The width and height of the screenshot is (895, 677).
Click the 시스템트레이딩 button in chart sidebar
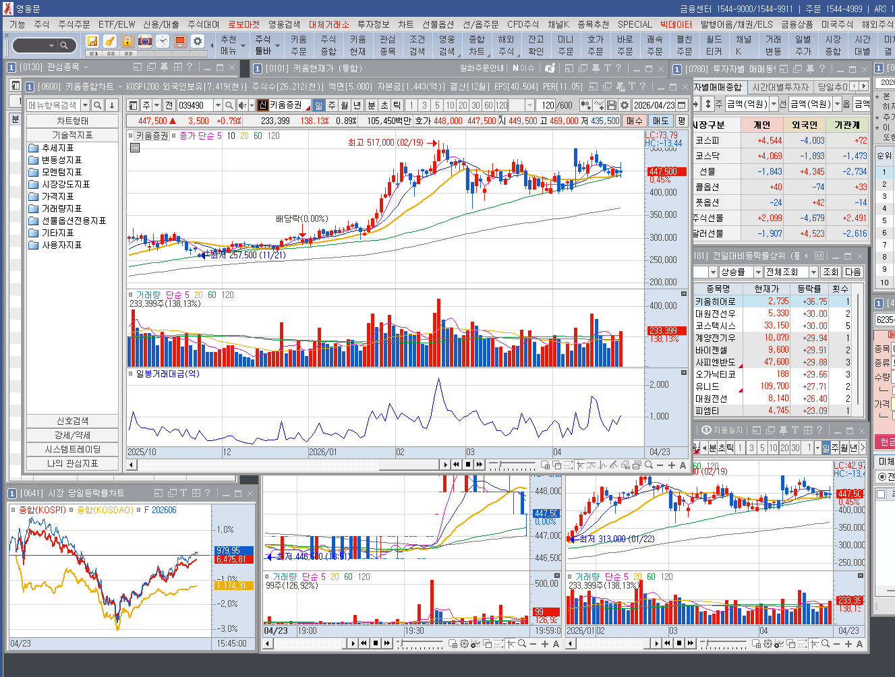click(x=72, y=449)
